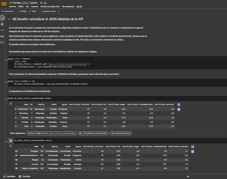Screen dimensions: 227x179
Task: Click the Colab logo icon
Action: [x=4, y=4]
